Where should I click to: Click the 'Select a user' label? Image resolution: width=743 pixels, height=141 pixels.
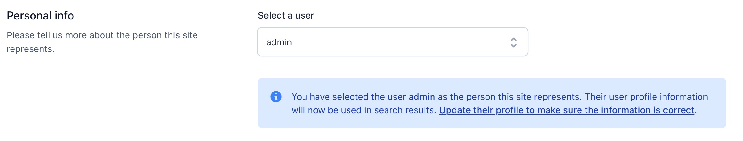pyautogui.click(x=286, y=15)
